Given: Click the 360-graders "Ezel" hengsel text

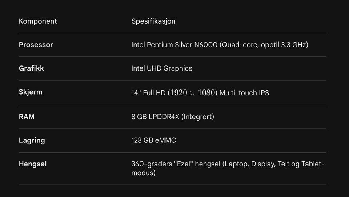Looking at the screenshot, I should (176, 164).
